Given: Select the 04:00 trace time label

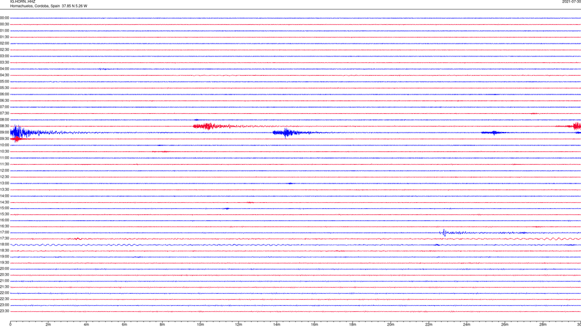Looking at the screenshot, I should (x=4, y=69).
